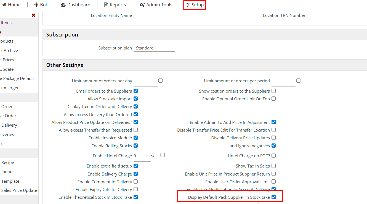Open Reports via its document icon

point(106,5)
